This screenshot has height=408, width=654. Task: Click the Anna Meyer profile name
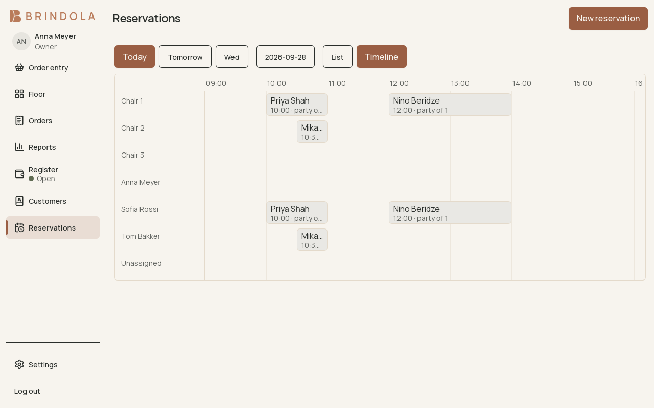[x=55, y=36]
